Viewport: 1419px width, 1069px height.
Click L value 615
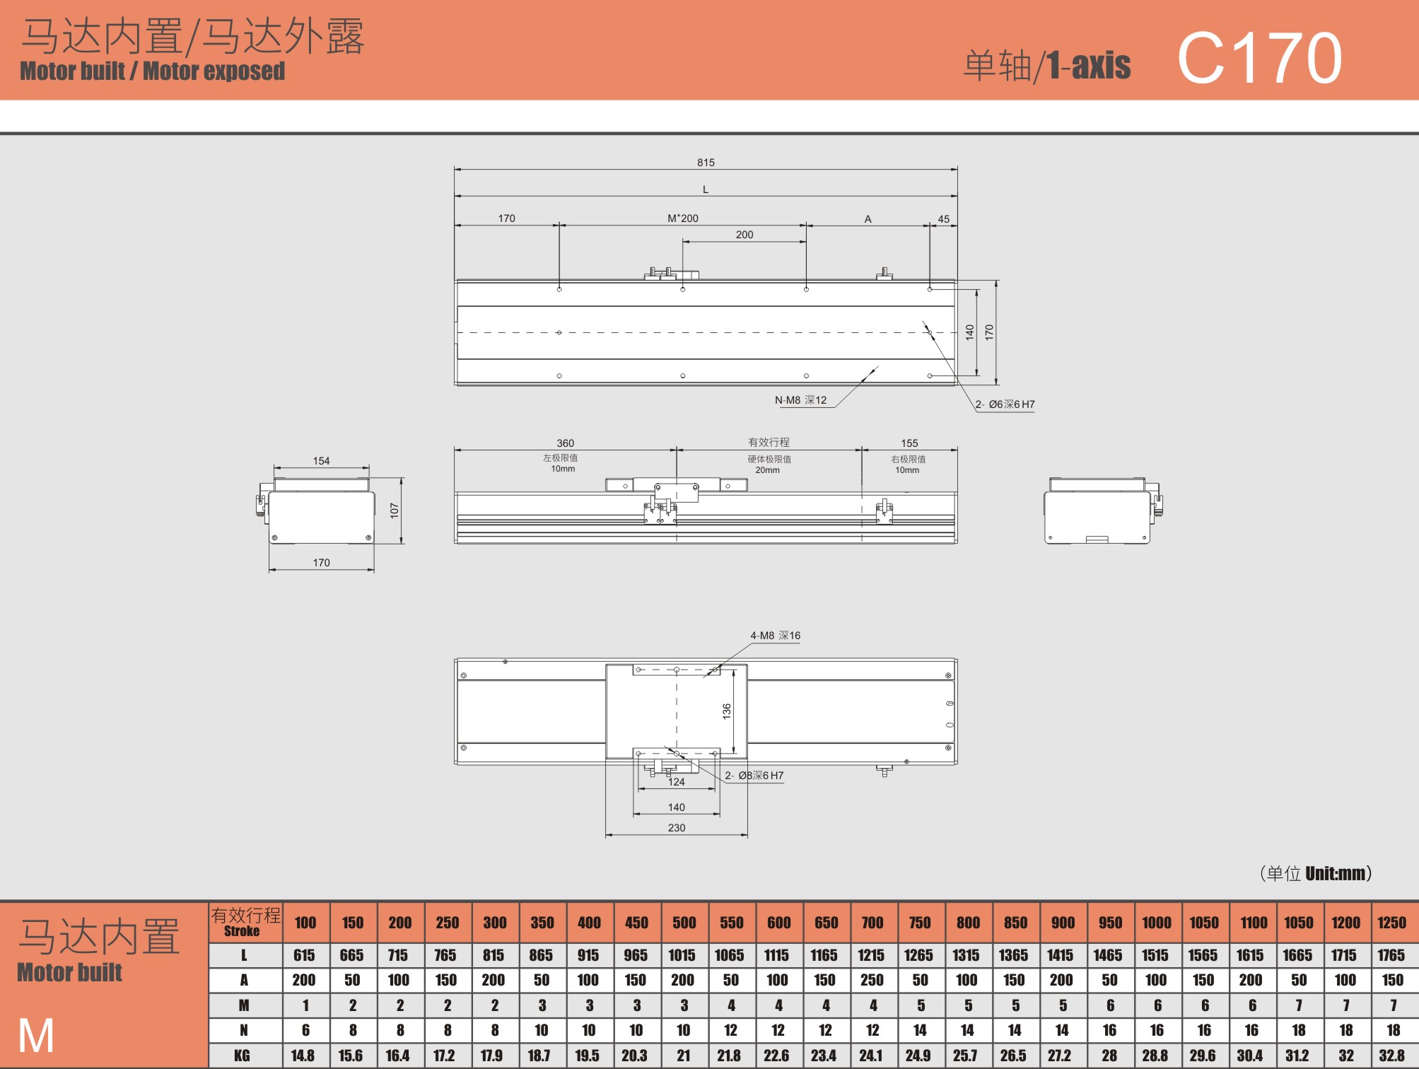point(304,955)
